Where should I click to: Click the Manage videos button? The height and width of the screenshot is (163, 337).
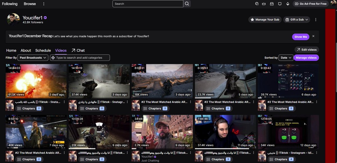click(306, 58)
